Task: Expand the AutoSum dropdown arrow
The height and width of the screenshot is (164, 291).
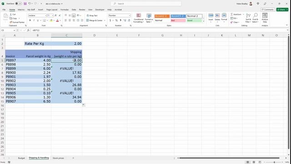Action: (243, 14)
